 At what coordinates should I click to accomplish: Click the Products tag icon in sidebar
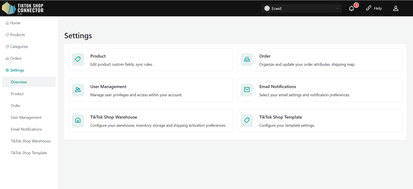pyautogui.click(x=7, y=35)
